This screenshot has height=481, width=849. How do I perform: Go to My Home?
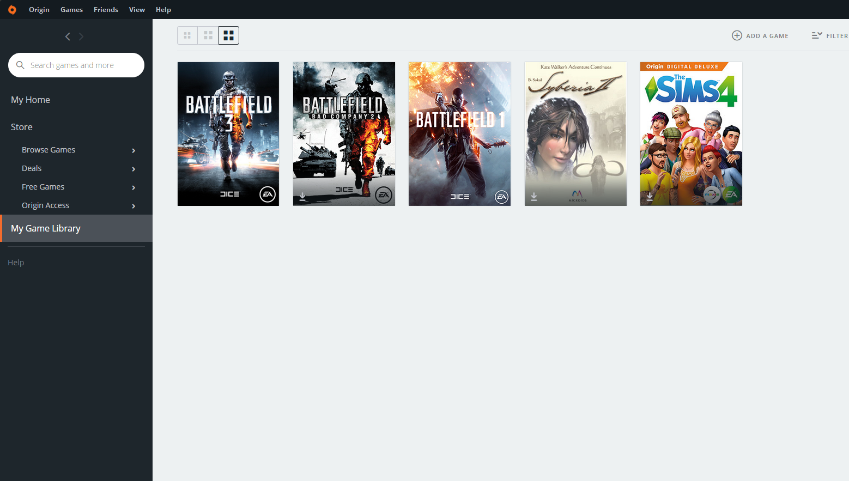[x=31, y=100]
